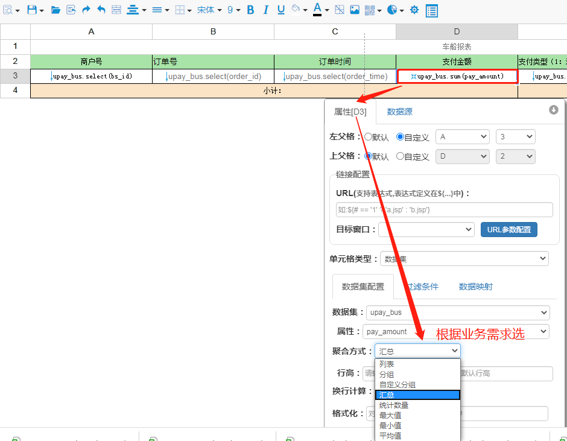
Task: Select cell upay_bus.sum(pay_amount)
Action: point(457,77)
